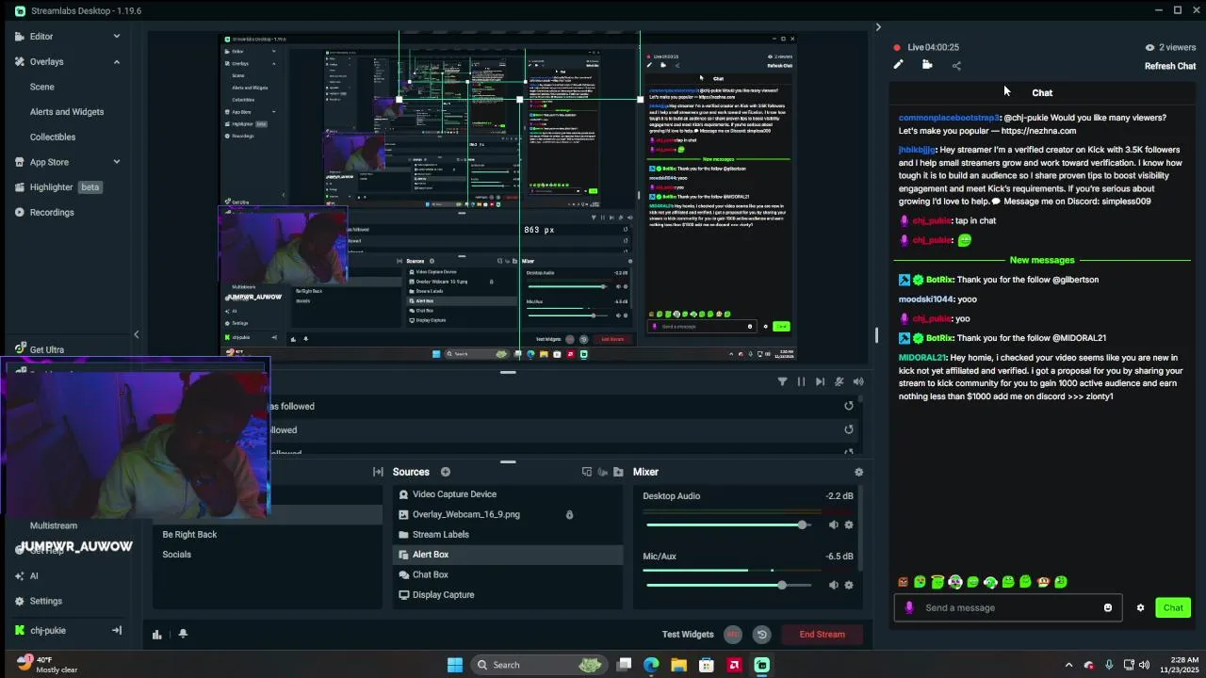
Task: Select the Be Right Back scene
Action: coord(189,534)
